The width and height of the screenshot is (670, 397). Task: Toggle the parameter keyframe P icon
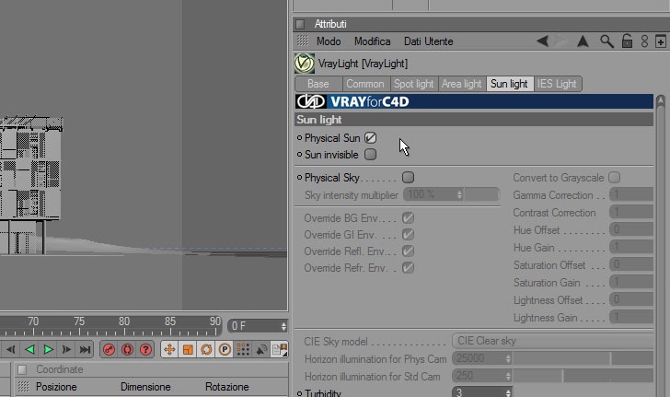[x=225, y=349]
